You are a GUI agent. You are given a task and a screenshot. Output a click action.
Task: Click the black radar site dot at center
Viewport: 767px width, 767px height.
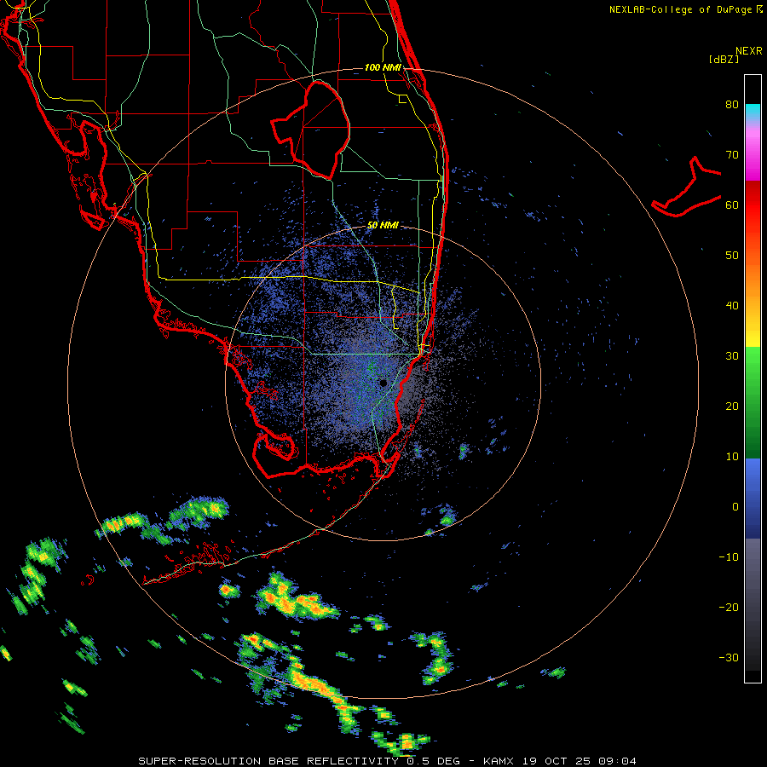pyautogui.click(x=383, y=383)
